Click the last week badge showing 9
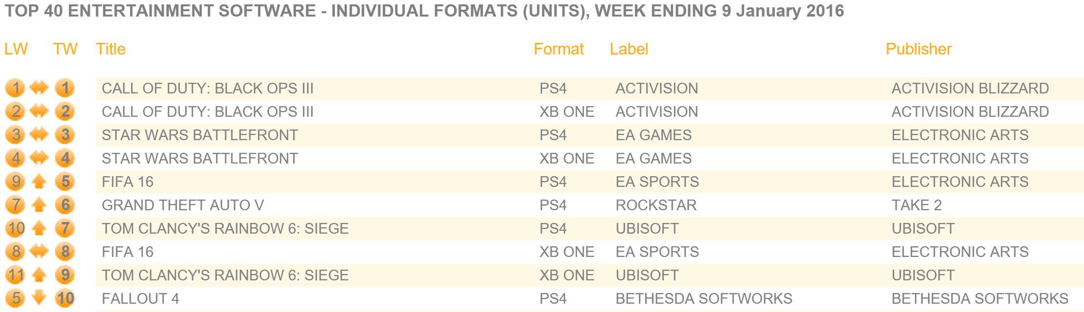 point(16,182)
